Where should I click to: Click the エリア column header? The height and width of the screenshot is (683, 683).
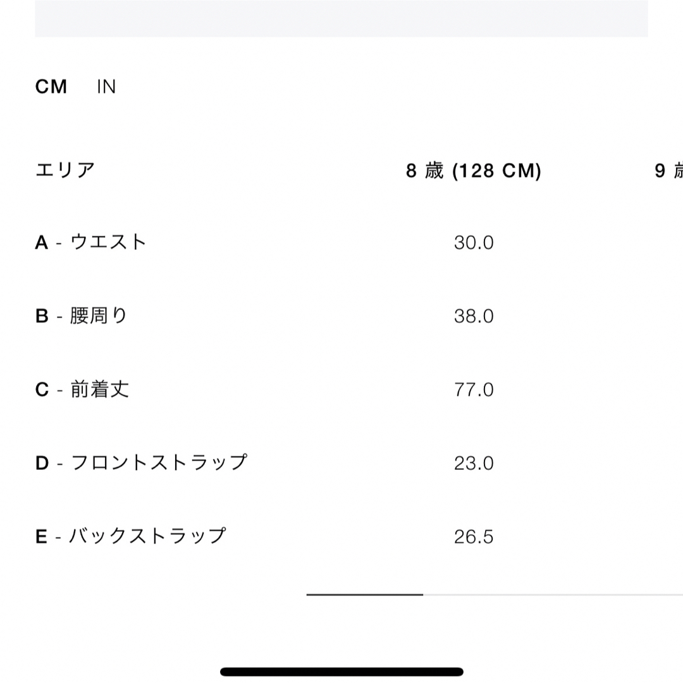[65, 170]
